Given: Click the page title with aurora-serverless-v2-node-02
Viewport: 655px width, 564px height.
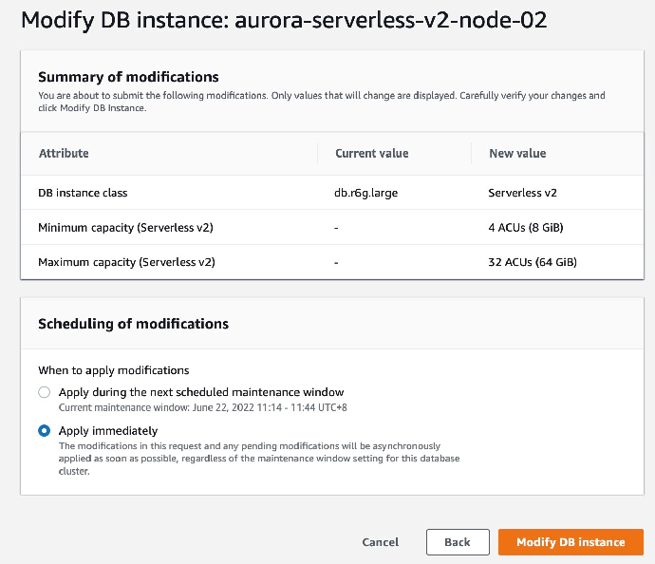Looking at the screenshot, I should pos(284,21).
